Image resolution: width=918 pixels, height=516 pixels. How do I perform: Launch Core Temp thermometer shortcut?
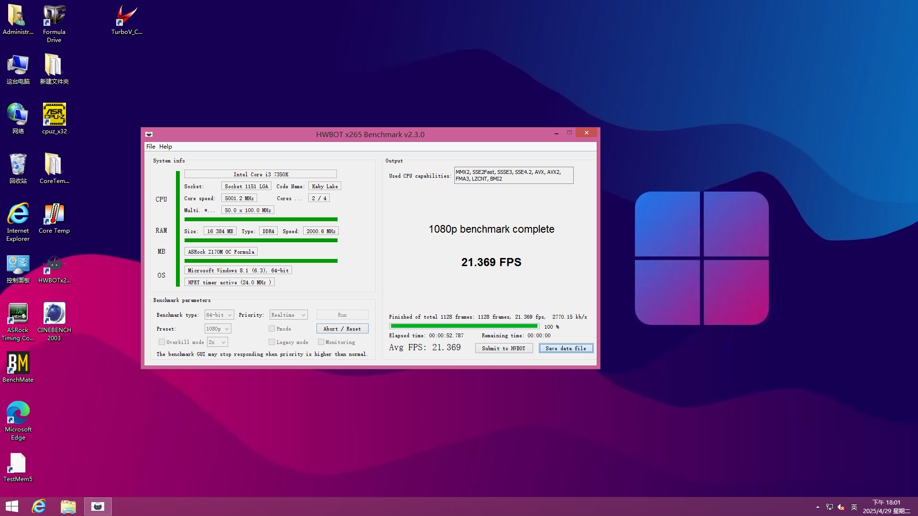[x=54, y=218]
